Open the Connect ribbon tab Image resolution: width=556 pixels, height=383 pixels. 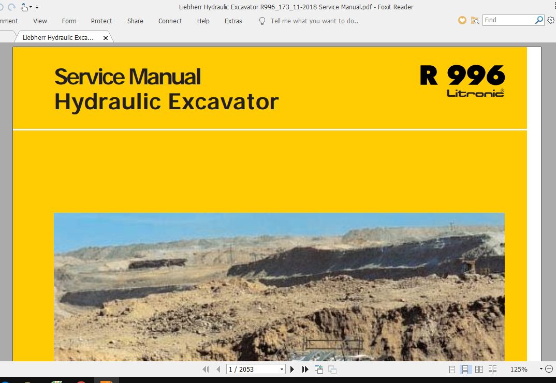[170, 21]
